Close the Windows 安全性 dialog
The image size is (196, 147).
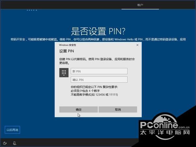click(137, 45)
